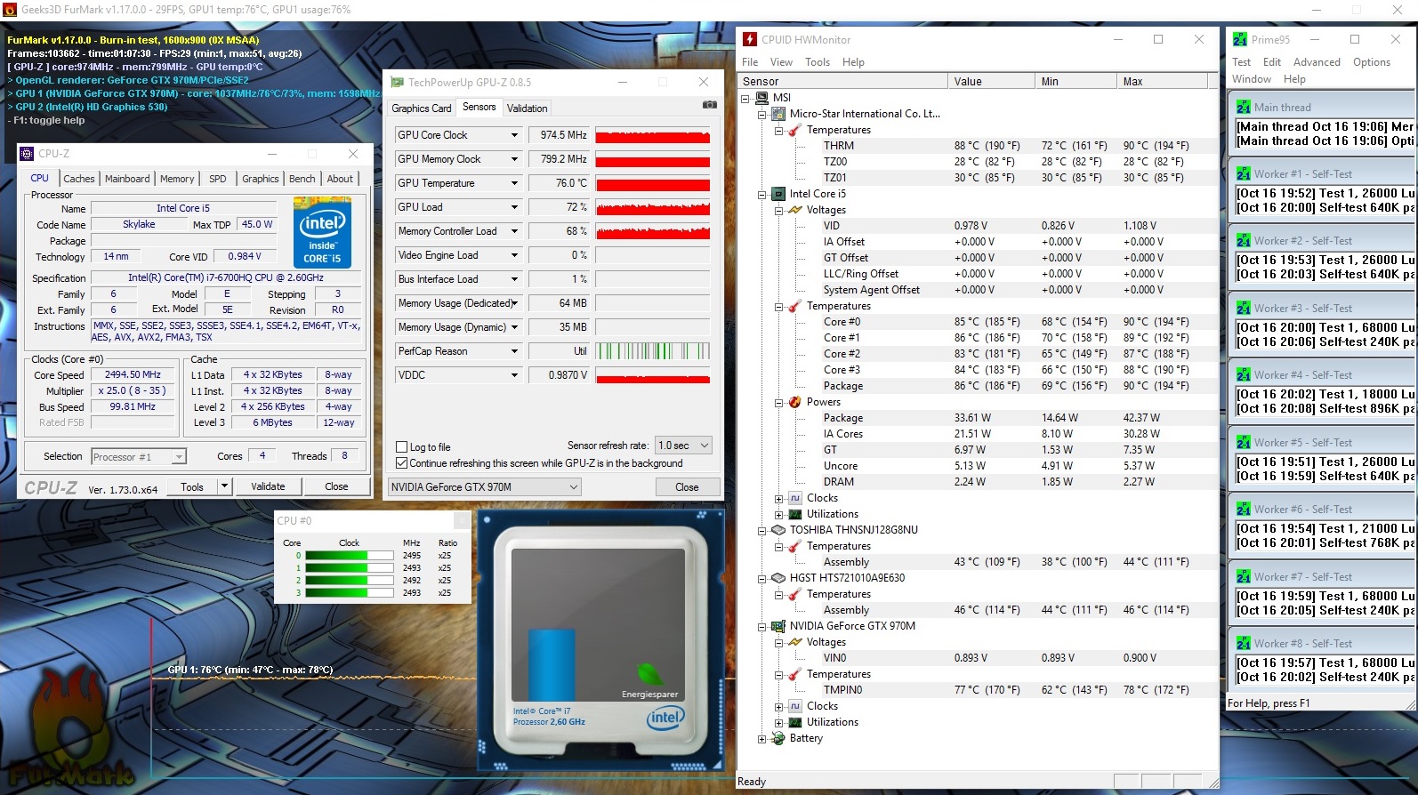Viewport: 1418px width, 795px height.
Task: Click the Max column header in HWMonitor
Action: (1162, 81)
